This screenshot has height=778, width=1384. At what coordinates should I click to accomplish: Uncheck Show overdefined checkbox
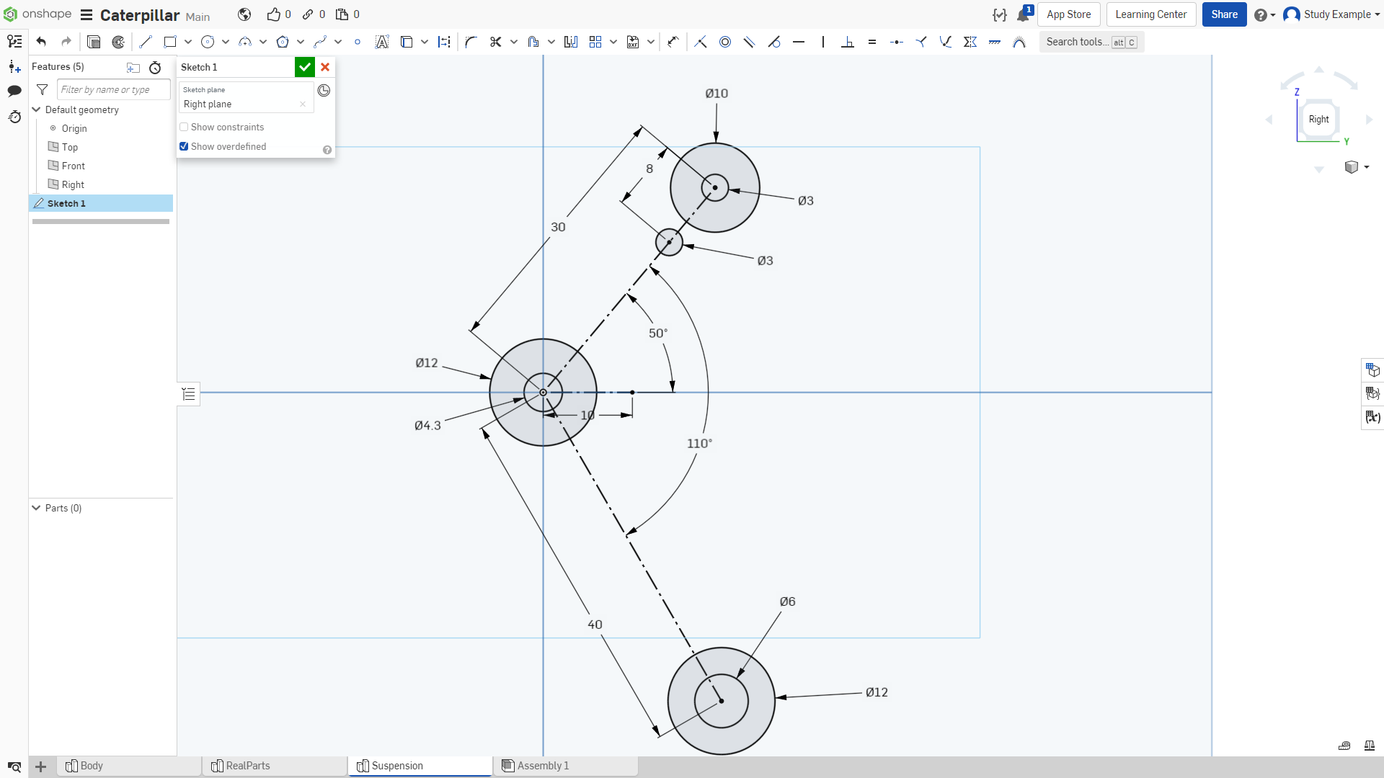coord(184,146)
